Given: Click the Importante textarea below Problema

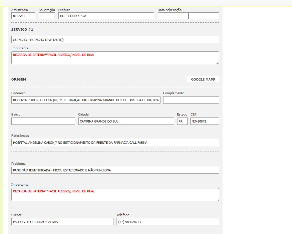Looking at the screenshot, I should coord(115,194).
